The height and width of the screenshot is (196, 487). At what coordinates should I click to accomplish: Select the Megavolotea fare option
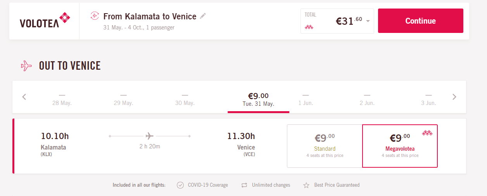[400, 146]
